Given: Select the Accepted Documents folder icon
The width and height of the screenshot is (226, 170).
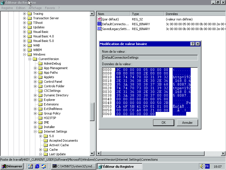Looking at the screenshot, I should coord(46,141).
